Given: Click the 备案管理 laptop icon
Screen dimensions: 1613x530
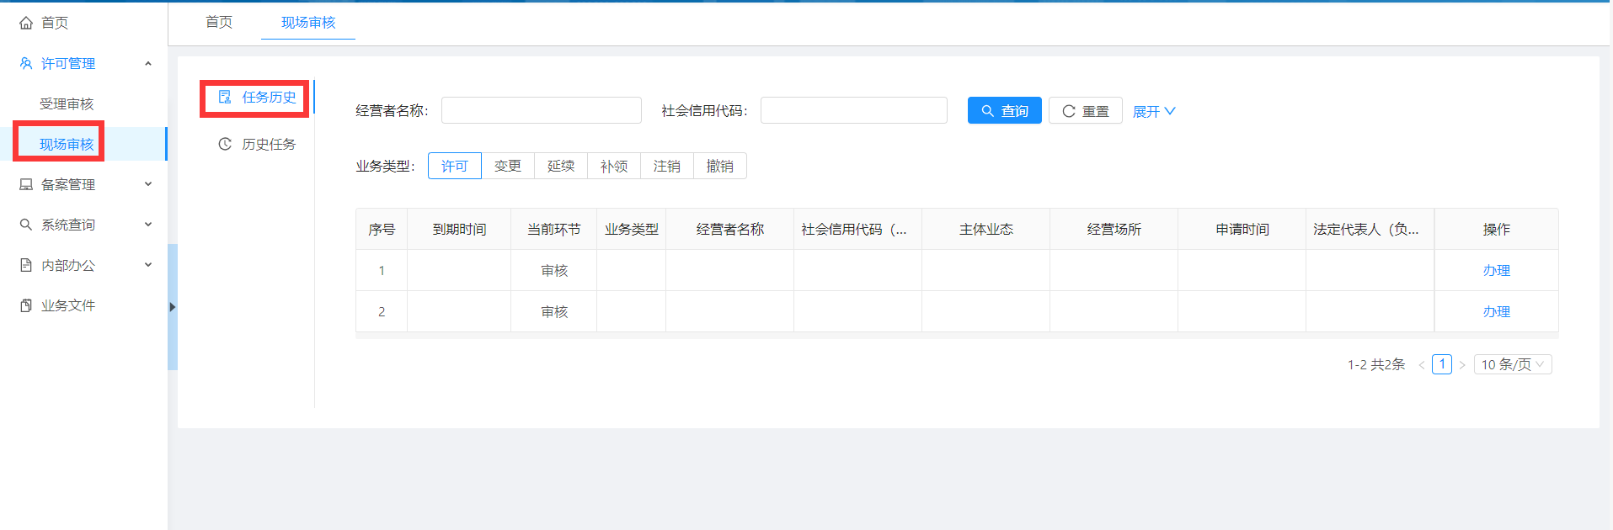Looking at the screenshot, I should tap(26, 184).
